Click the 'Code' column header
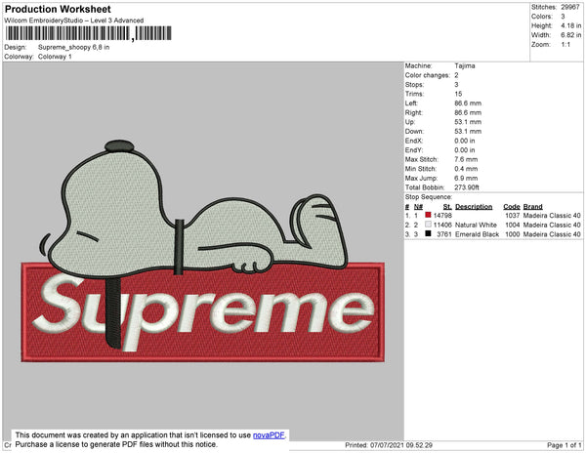The height and width of the screenshot is (453, 586). point(511,207)
